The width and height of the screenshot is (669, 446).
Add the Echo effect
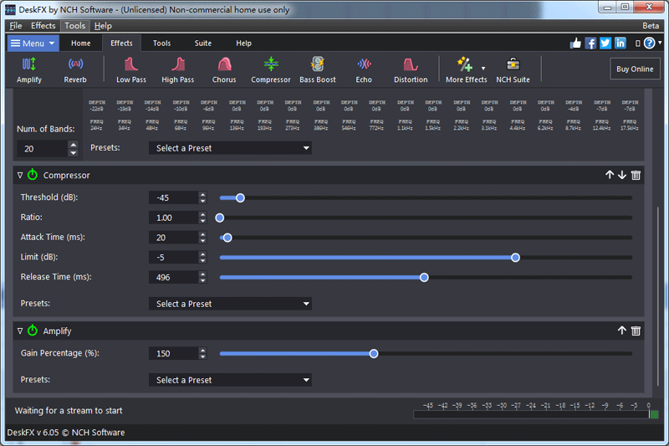click(364, 70)
